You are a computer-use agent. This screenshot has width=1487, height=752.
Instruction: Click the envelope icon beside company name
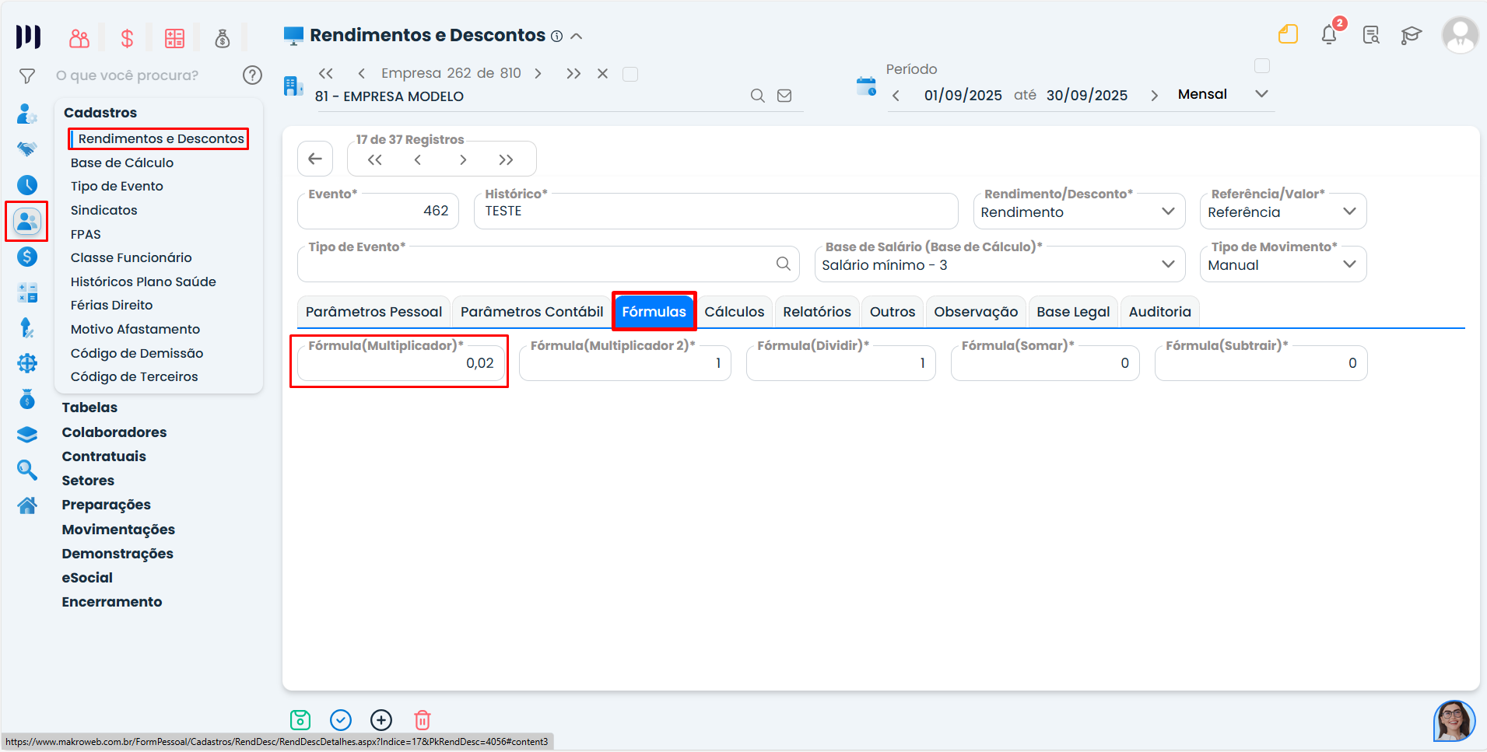784,96
